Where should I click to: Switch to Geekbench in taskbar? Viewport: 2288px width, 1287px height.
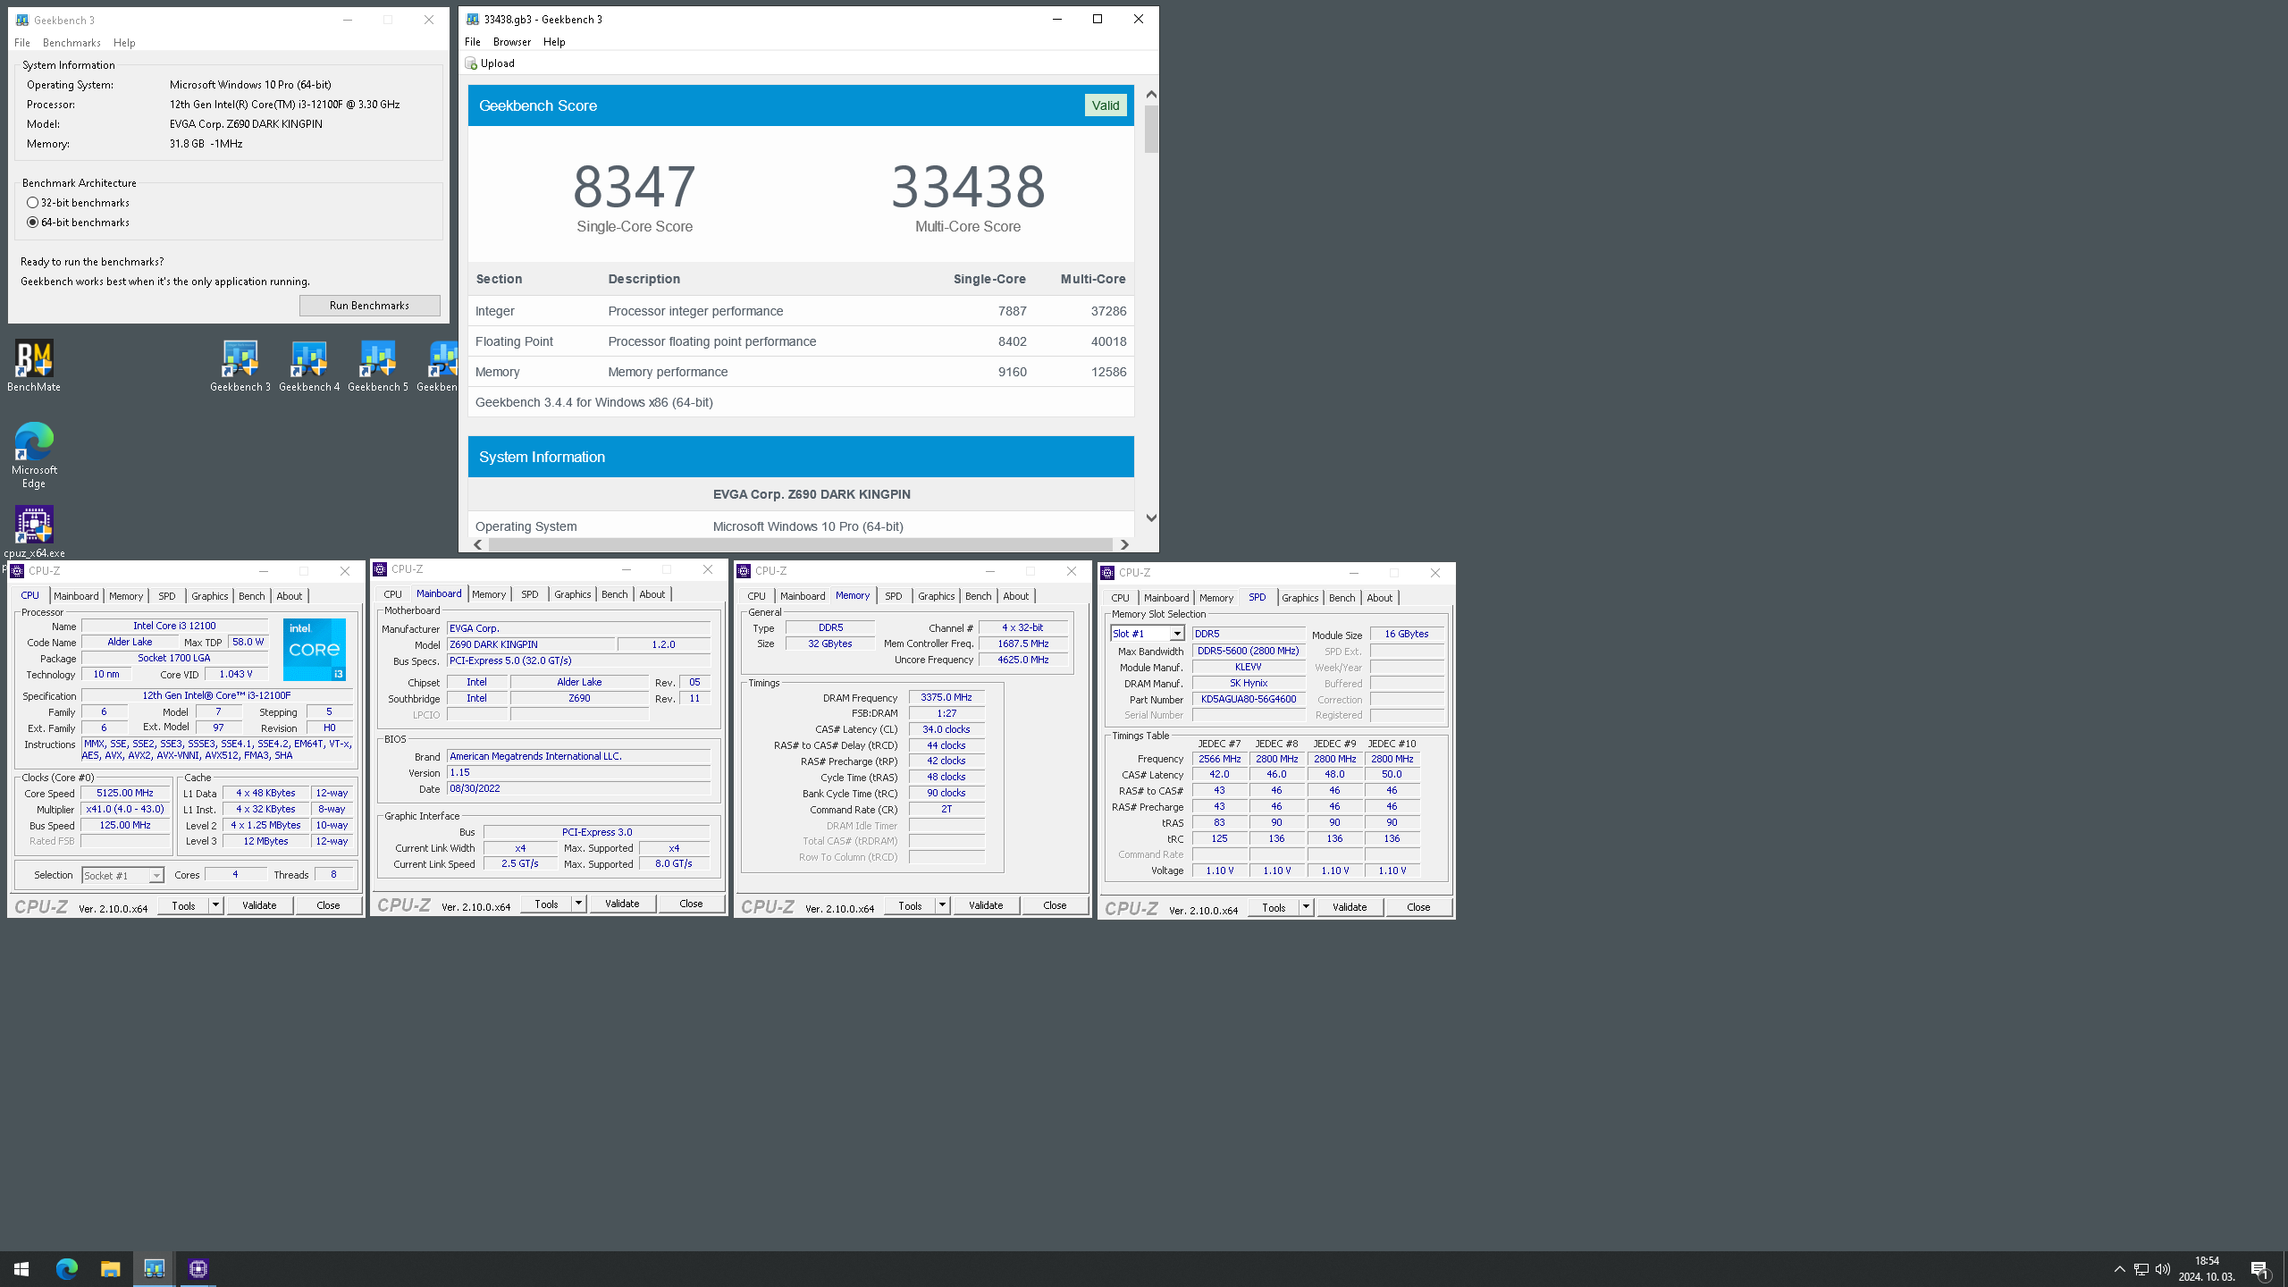pos(154,1268)
